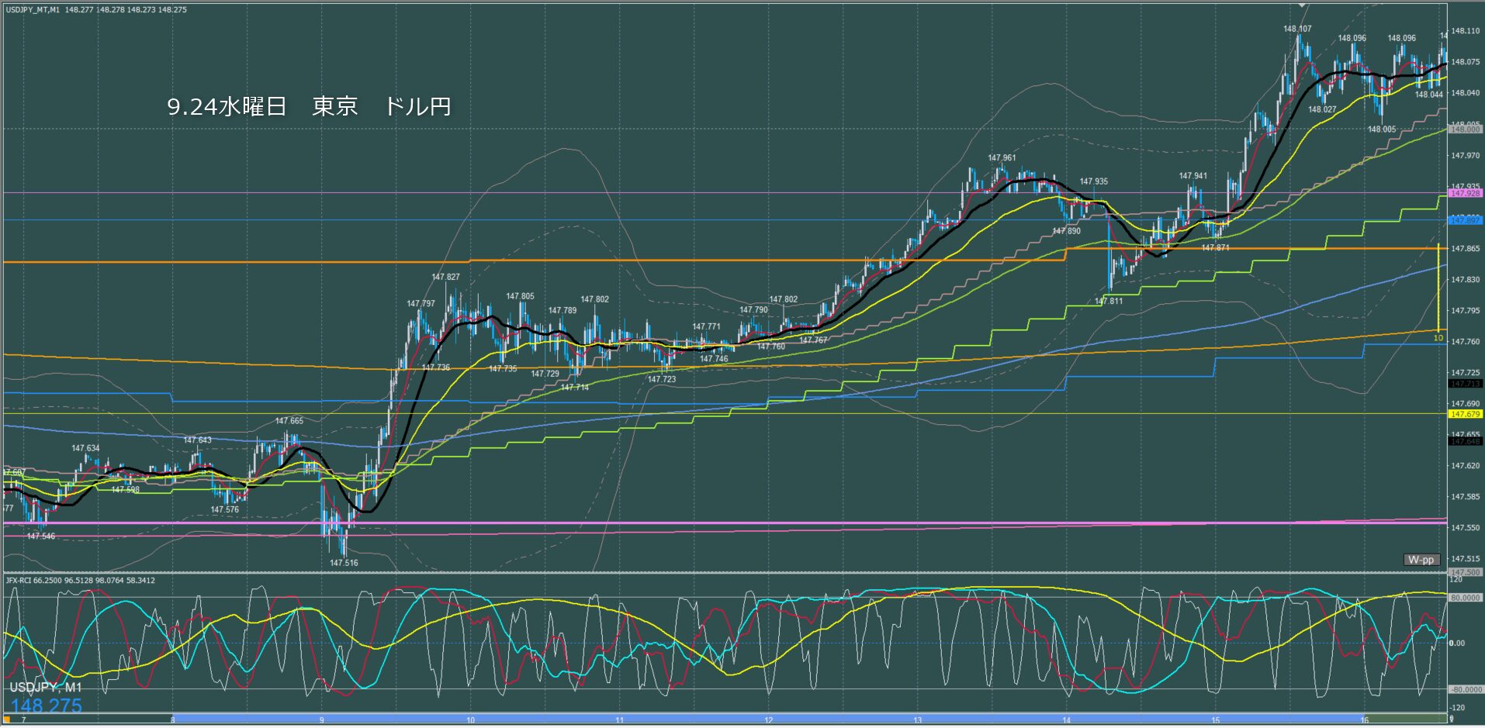Click the orange square at timeline start

pos(6,719)
